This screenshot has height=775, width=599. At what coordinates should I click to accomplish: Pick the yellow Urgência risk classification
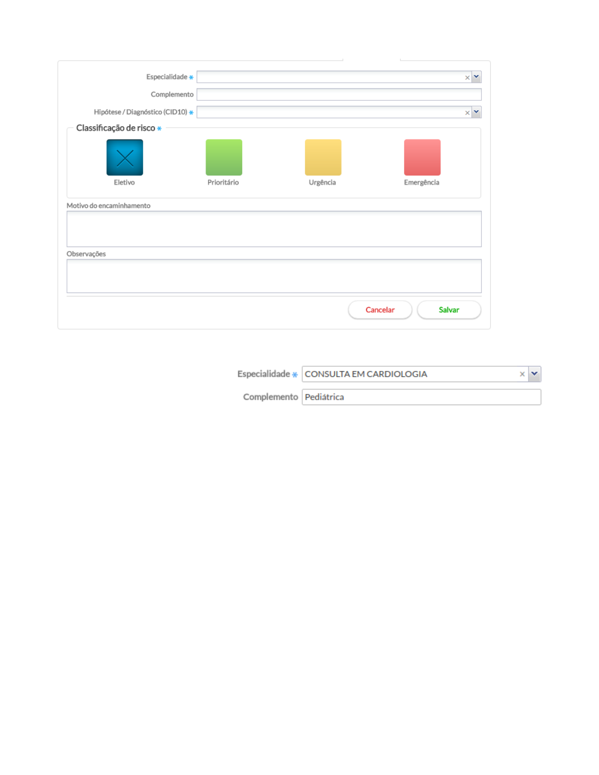click(x=323, y=158)
